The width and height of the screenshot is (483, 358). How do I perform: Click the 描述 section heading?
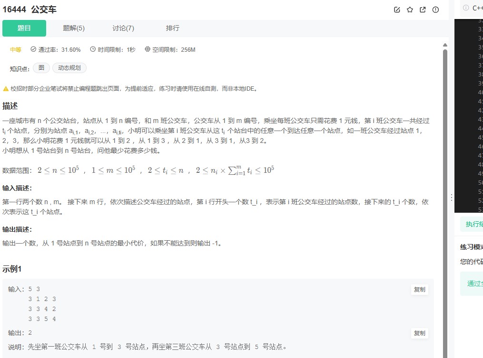10,106
